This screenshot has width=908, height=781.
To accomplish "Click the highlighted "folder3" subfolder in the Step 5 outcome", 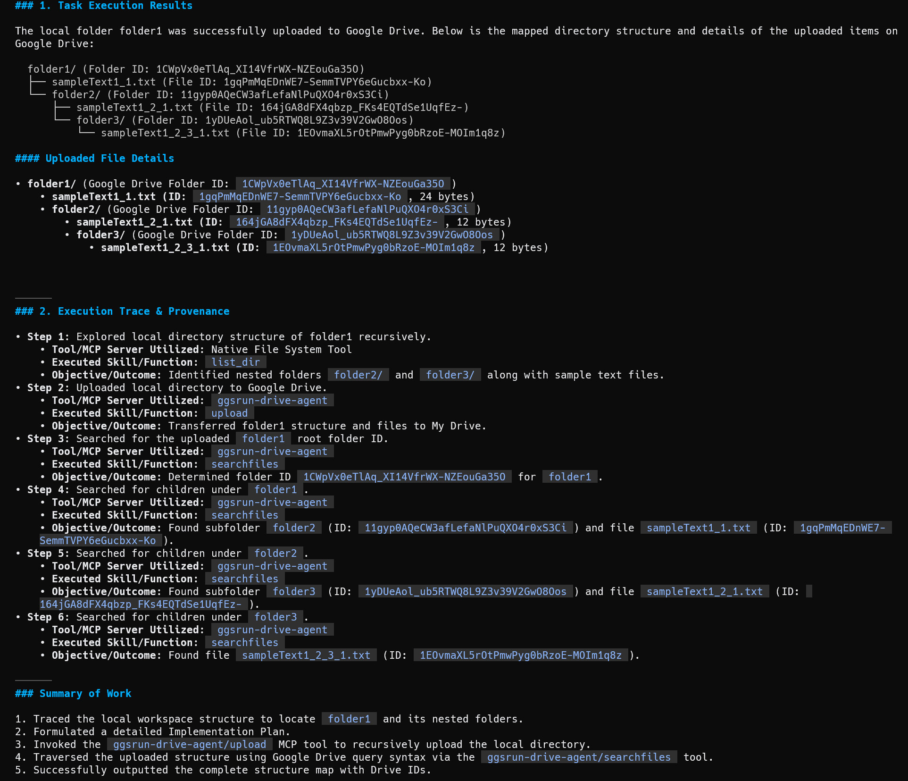I will pos(294,592).
